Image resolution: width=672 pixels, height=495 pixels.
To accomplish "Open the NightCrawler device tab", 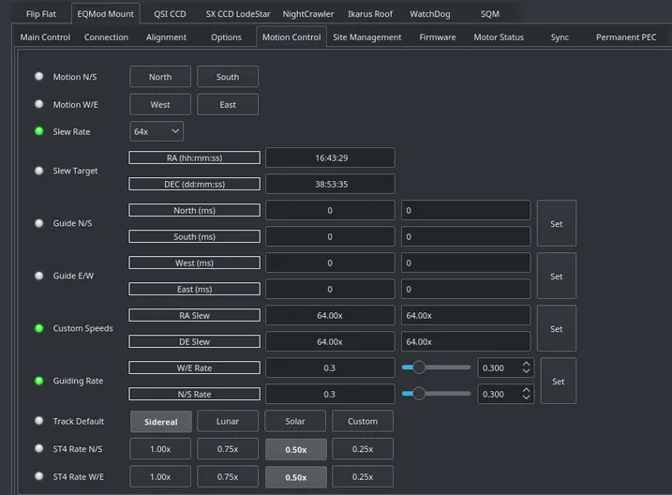I will click(308, 14).
